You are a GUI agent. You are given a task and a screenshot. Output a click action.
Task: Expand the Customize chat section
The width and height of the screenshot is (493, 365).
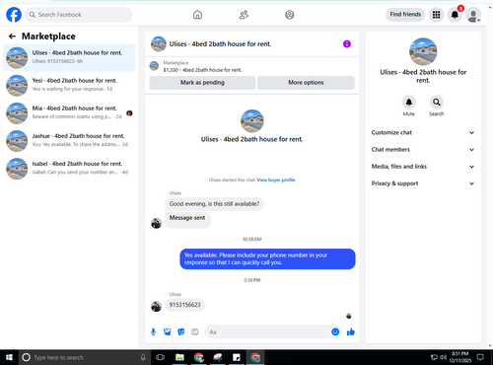423,132
